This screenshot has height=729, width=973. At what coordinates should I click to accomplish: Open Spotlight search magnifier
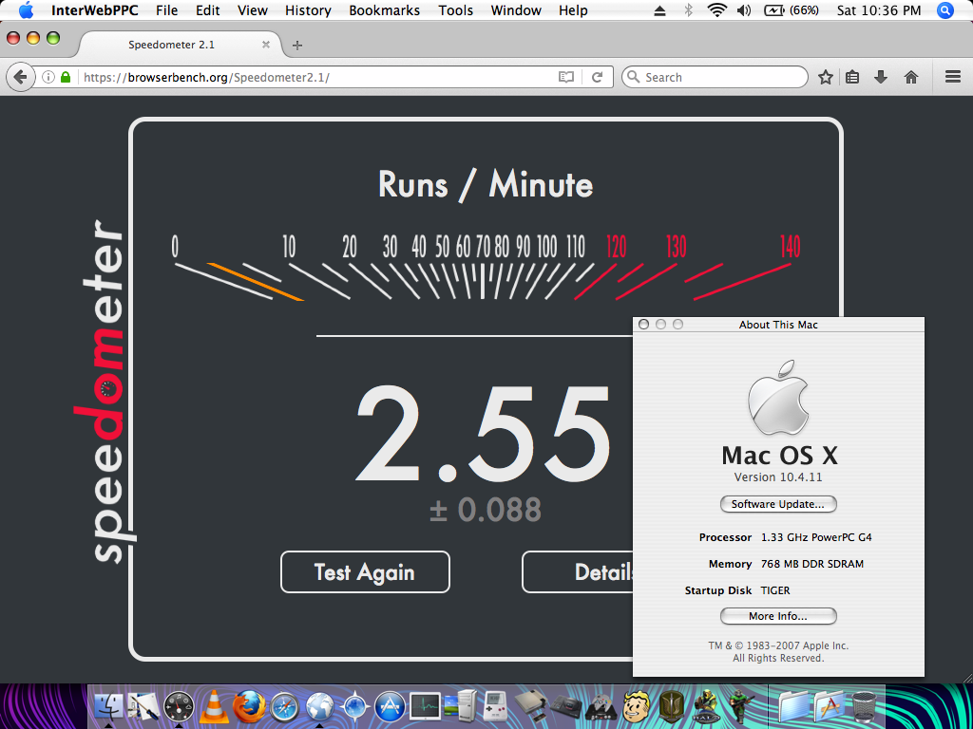click(x=945, y=9)
